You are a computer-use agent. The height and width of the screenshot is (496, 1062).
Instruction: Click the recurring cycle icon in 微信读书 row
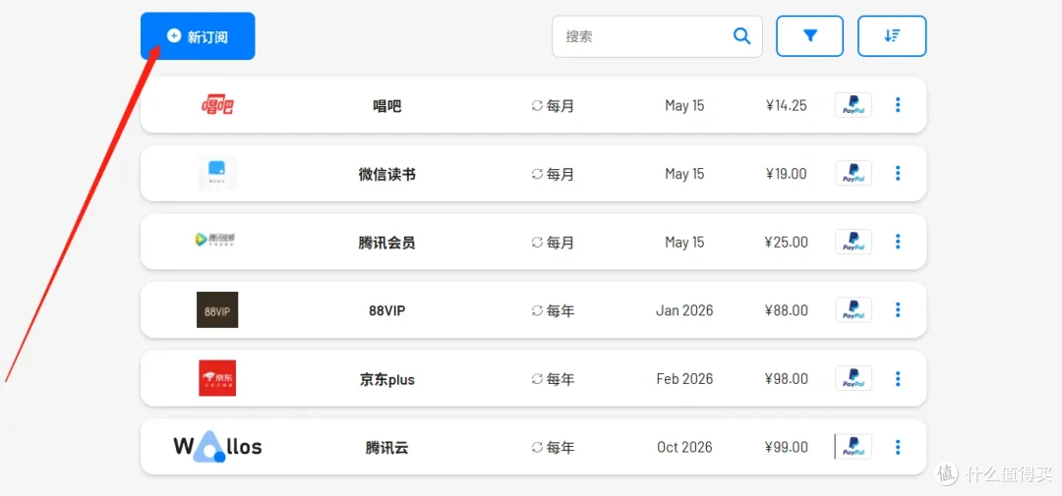tap(537, 174)
